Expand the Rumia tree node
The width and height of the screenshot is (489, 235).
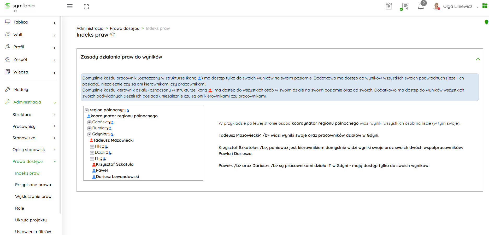(x=89, y=128)
